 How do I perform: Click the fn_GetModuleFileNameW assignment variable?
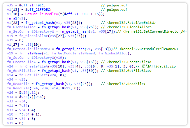click(29, 49)
